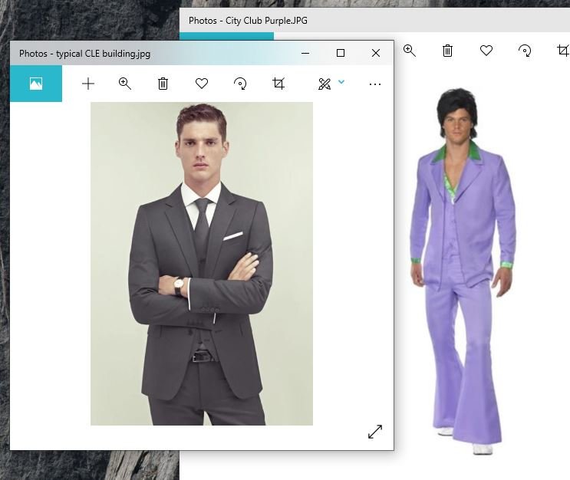Click the gray suit photo in the front window
This screenshot has height=480, width=570.
[x=202, y=264]
